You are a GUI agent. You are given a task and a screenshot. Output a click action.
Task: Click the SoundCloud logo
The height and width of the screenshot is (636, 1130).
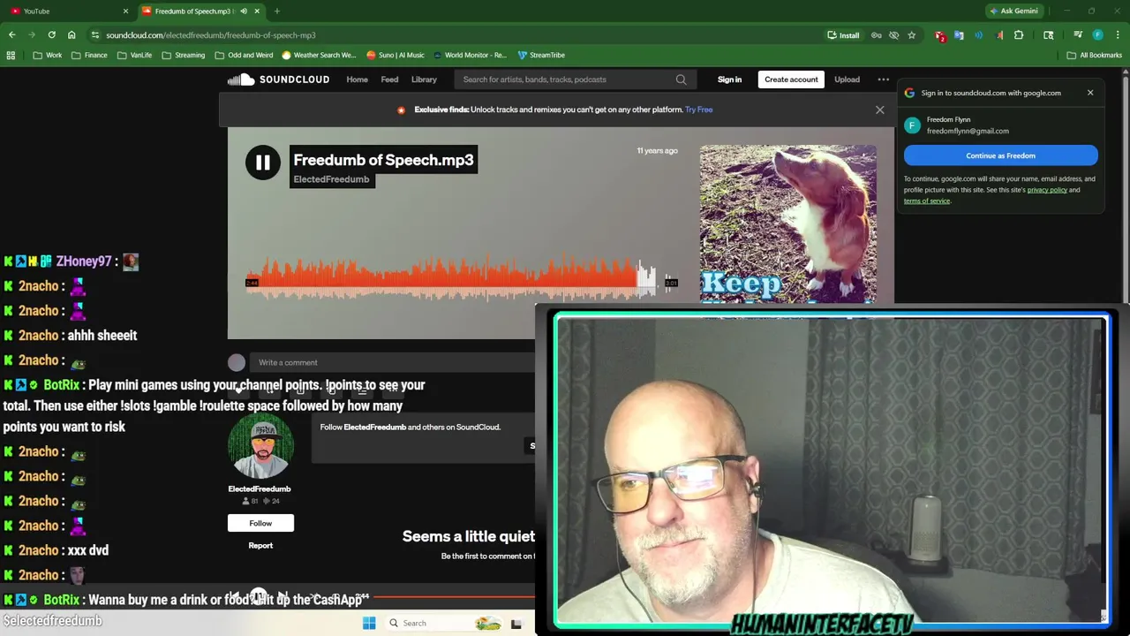pos(278,79)
